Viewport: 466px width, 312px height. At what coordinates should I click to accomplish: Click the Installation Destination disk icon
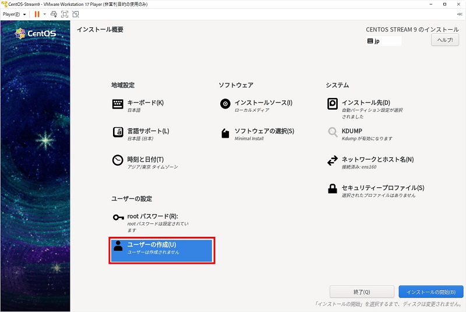tap(332, 104)
